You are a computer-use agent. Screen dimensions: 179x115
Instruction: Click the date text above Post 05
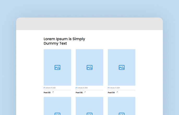(x=51, y=88)
